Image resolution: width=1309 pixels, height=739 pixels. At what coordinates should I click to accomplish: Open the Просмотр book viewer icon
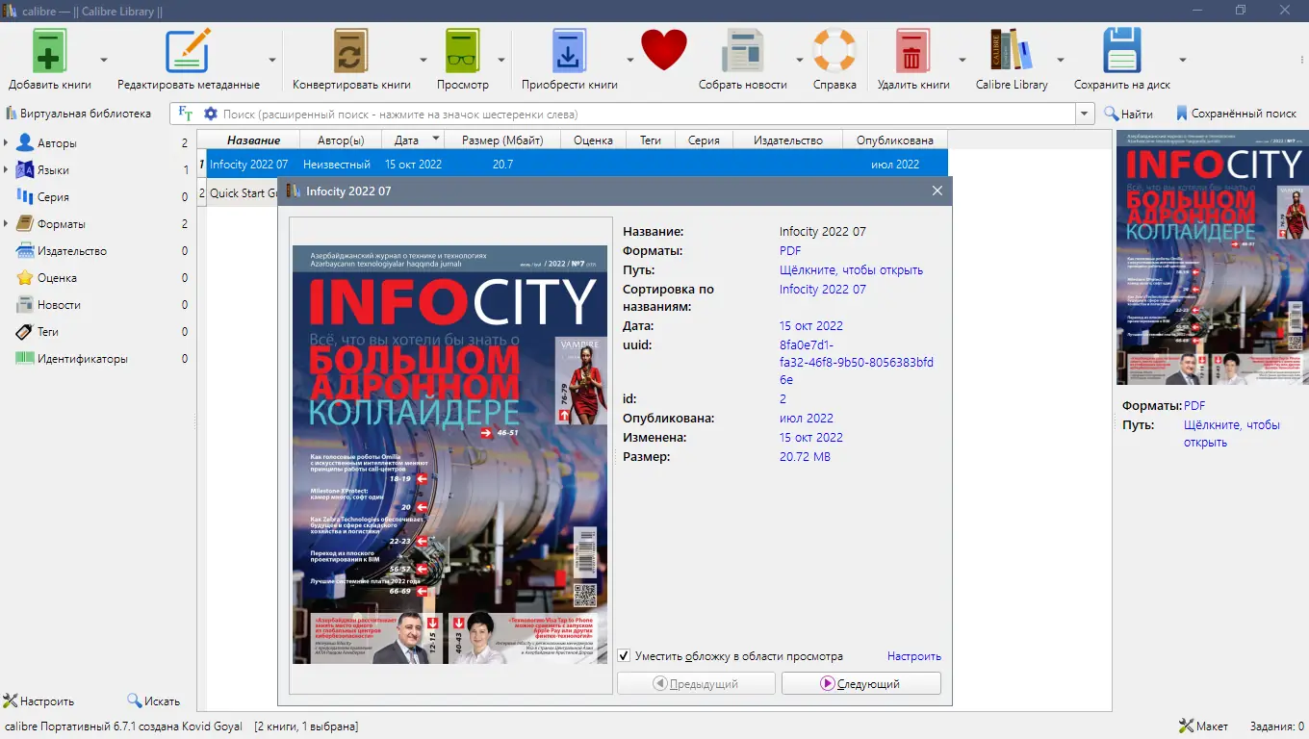click(463, 50)
